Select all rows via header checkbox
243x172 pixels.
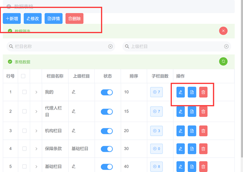pyautogui.click(x=23, y=76)
